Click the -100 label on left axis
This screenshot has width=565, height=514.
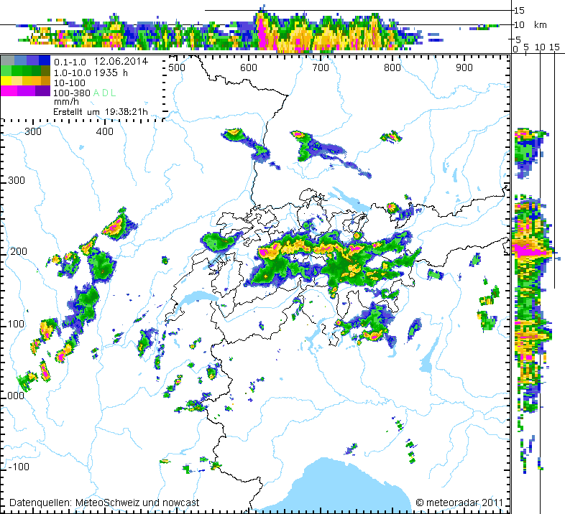pyautogui.click(x=19, y=467)
